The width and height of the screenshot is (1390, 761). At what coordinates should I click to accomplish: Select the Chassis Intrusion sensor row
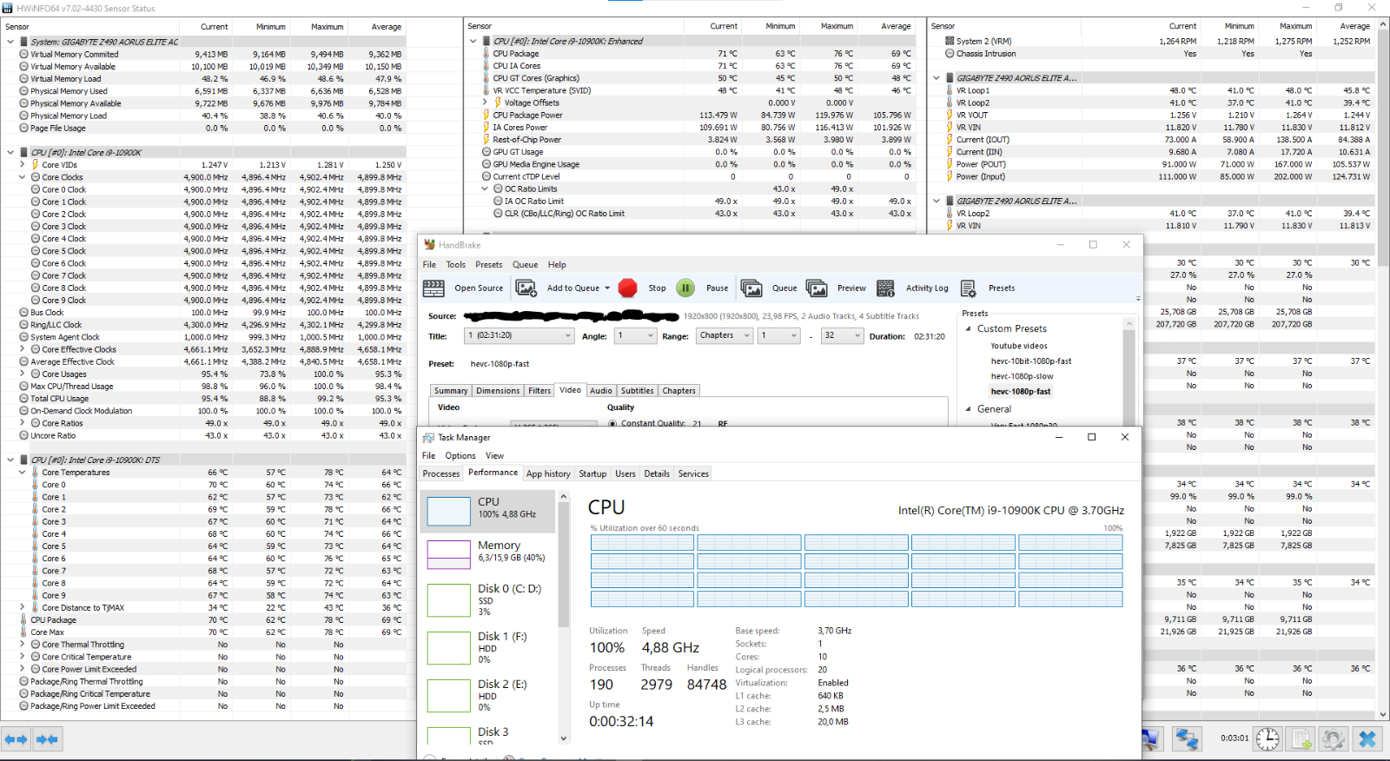point(1155,54)
